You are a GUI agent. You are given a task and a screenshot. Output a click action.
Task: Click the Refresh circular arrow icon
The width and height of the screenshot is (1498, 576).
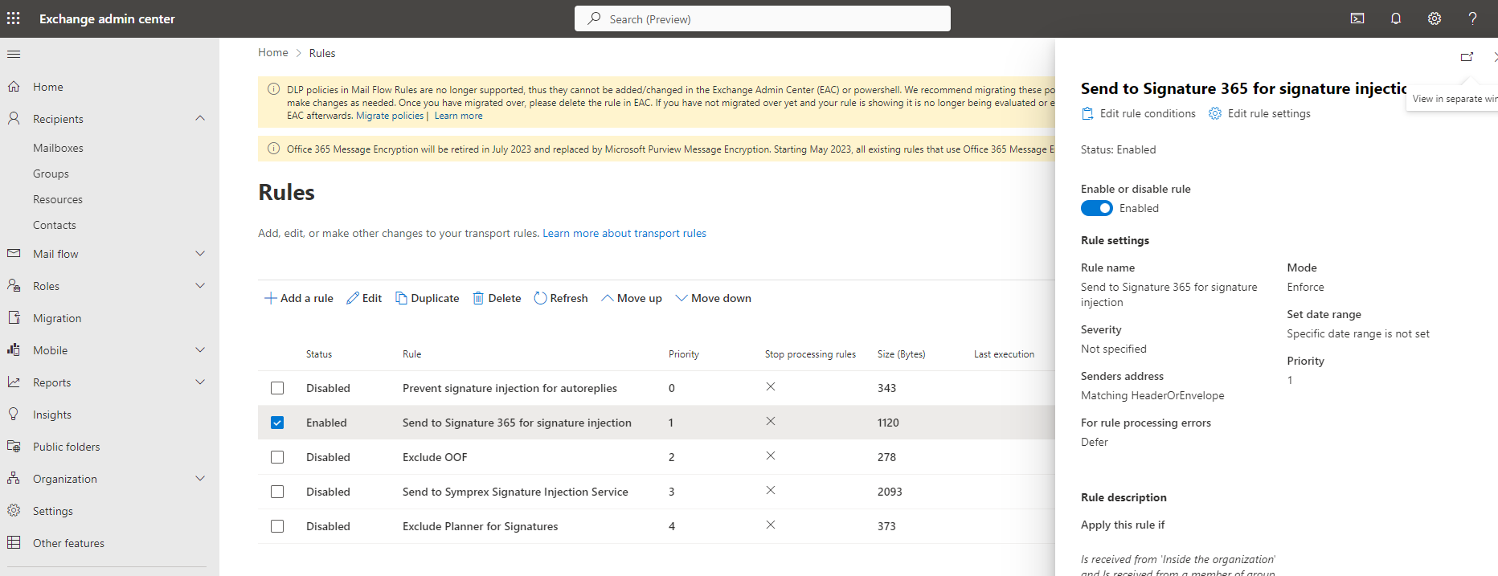coord(540,298)
